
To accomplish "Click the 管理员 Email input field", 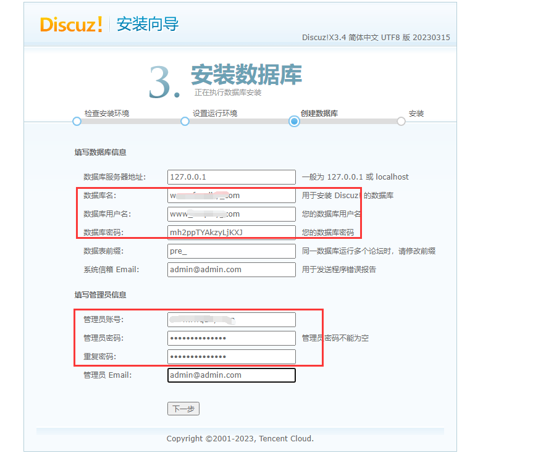I will pos(231,375).
